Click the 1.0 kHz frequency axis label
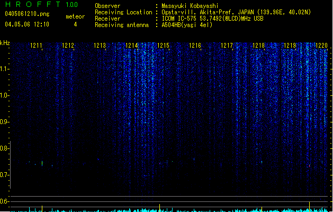Viewport: 333px width, 212px height. [x=4, y=95]
